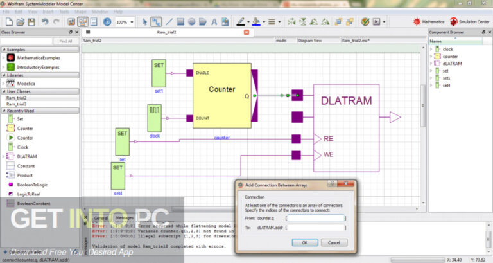Open the line color dropdown arrow
The image size is (493, 263).
pos(248,22)
